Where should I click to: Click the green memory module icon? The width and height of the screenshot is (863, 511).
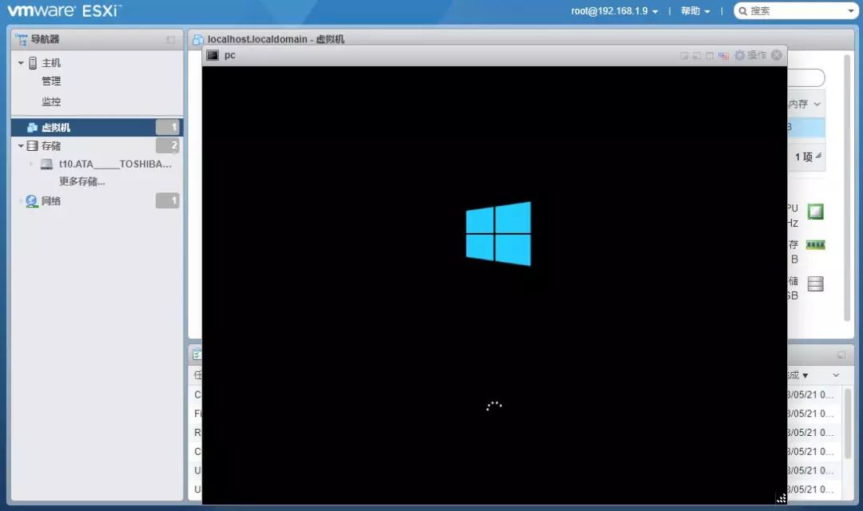click(x=815, y=245)
